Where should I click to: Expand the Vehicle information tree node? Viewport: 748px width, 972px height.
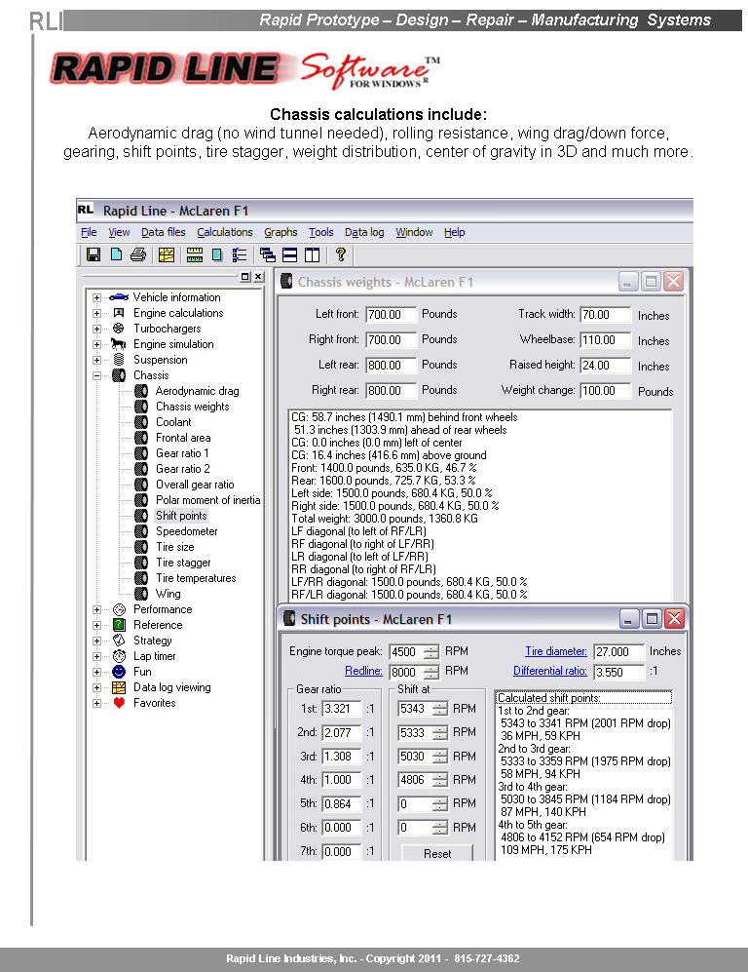(96, 297)
